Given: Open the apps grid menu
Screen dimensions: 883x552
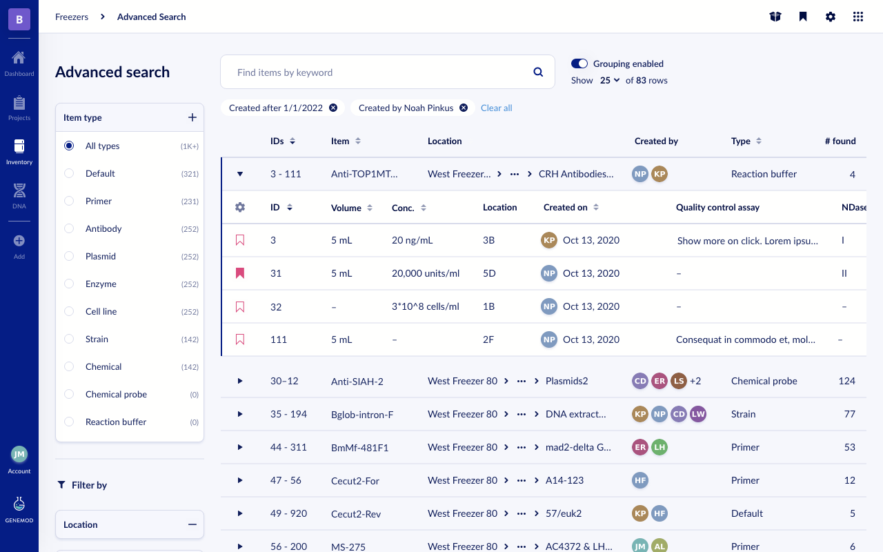Looking at the screenshot, I should 858,16.
